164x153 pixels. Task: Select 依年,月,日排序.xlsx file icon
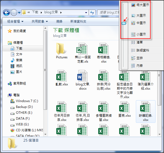(x=83, y=107)
